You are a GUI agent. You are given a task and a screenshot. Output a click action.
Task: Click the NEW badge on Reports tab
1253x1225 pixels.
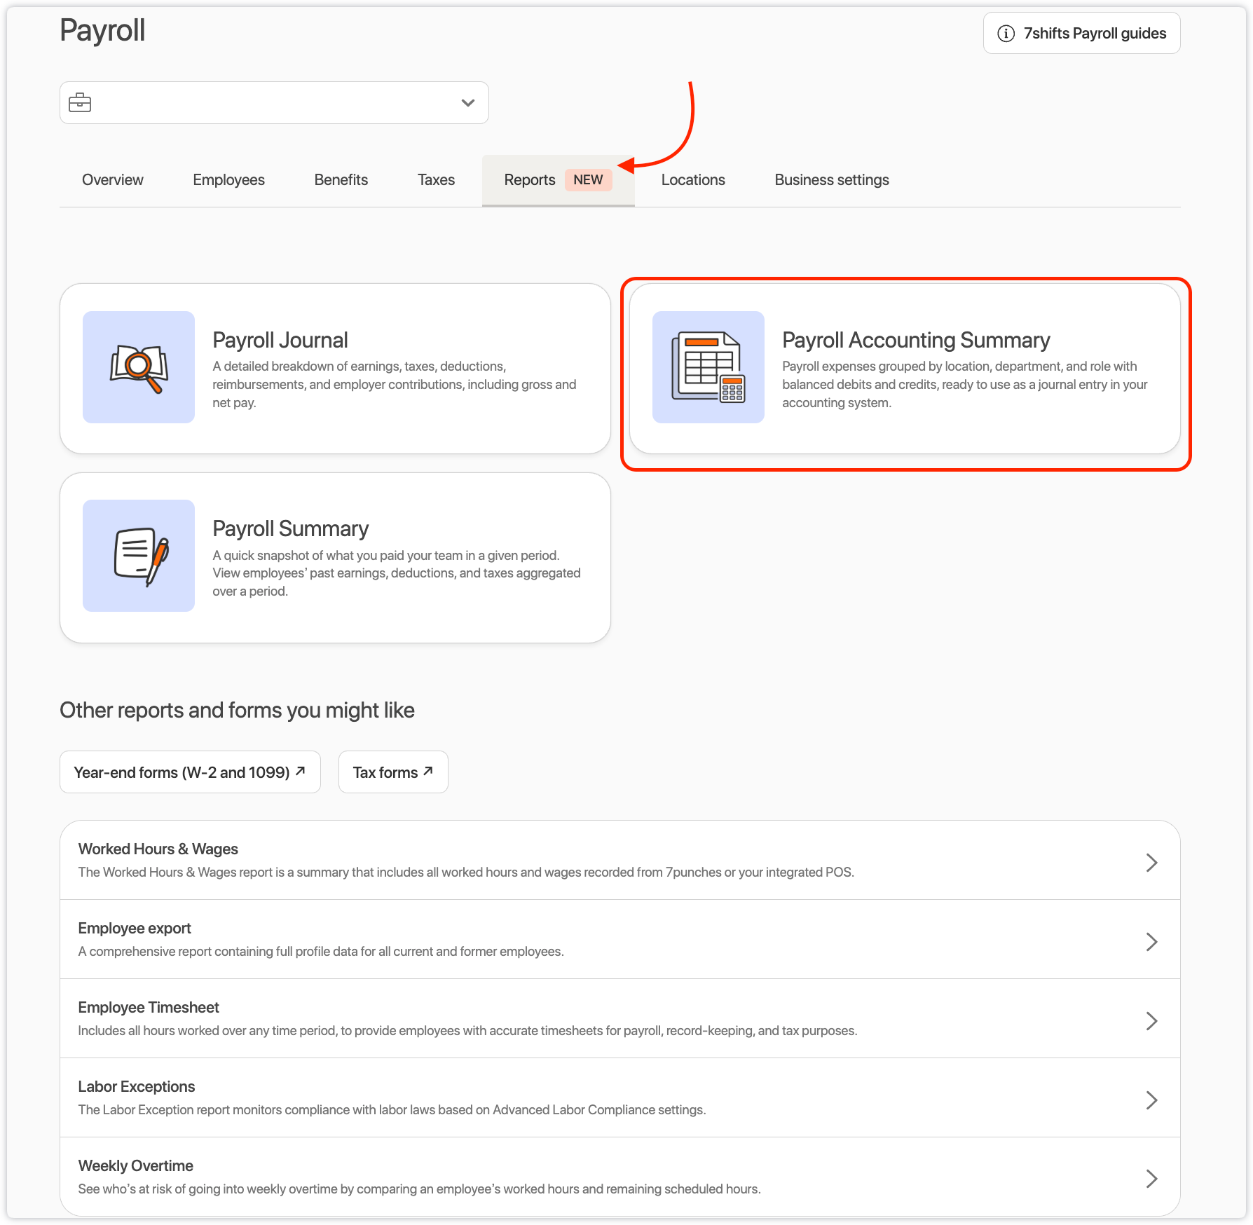[588, 180]
